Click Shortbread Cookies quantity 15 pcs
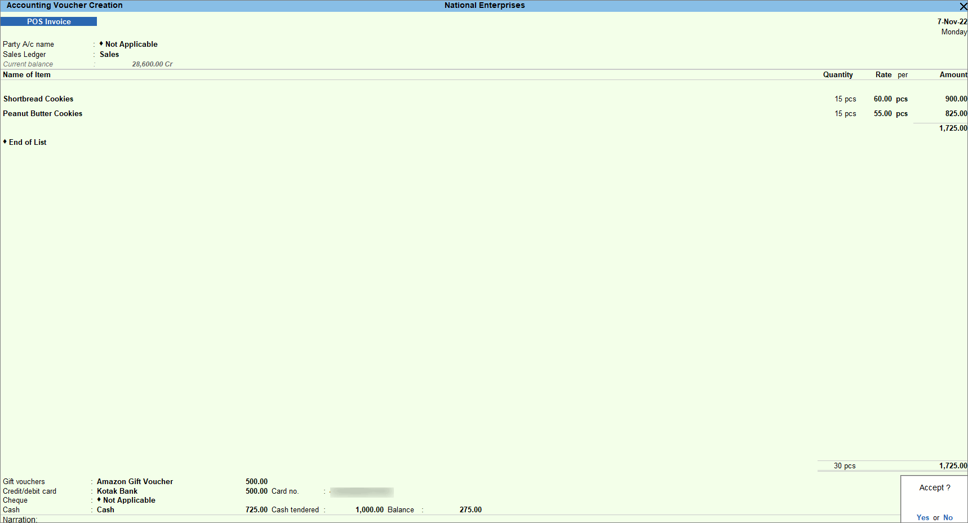 click(x=845, y=99)
